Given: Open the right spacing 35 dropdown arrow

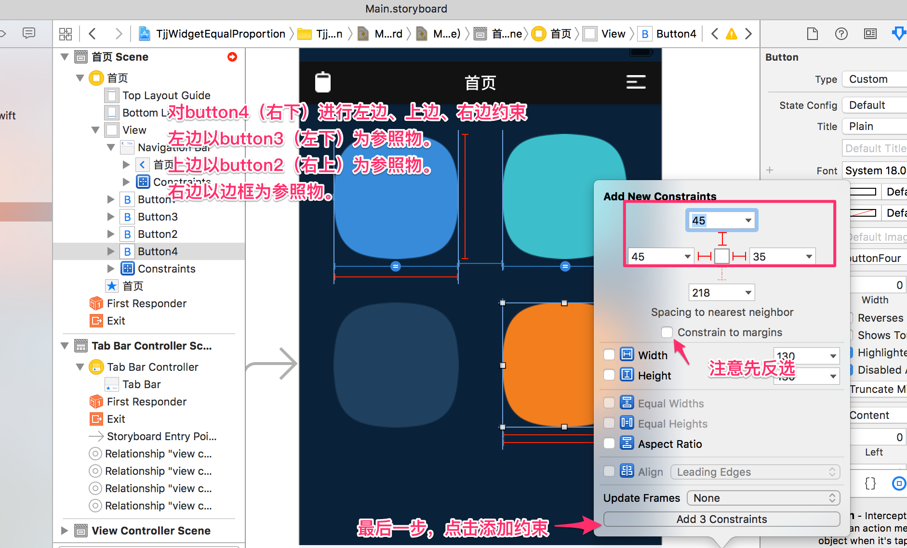Looking at the screenshot, I should point(809,257).
